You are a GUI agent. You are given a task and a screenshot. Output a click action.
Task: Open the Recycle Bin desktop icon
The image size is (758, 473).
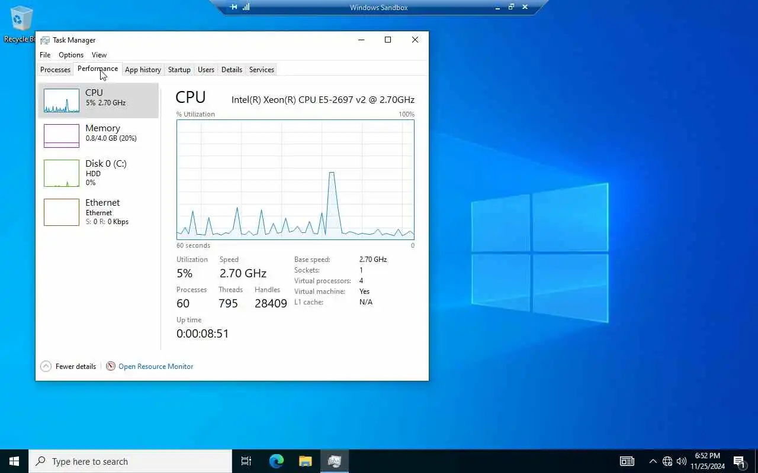coord(21,25)
